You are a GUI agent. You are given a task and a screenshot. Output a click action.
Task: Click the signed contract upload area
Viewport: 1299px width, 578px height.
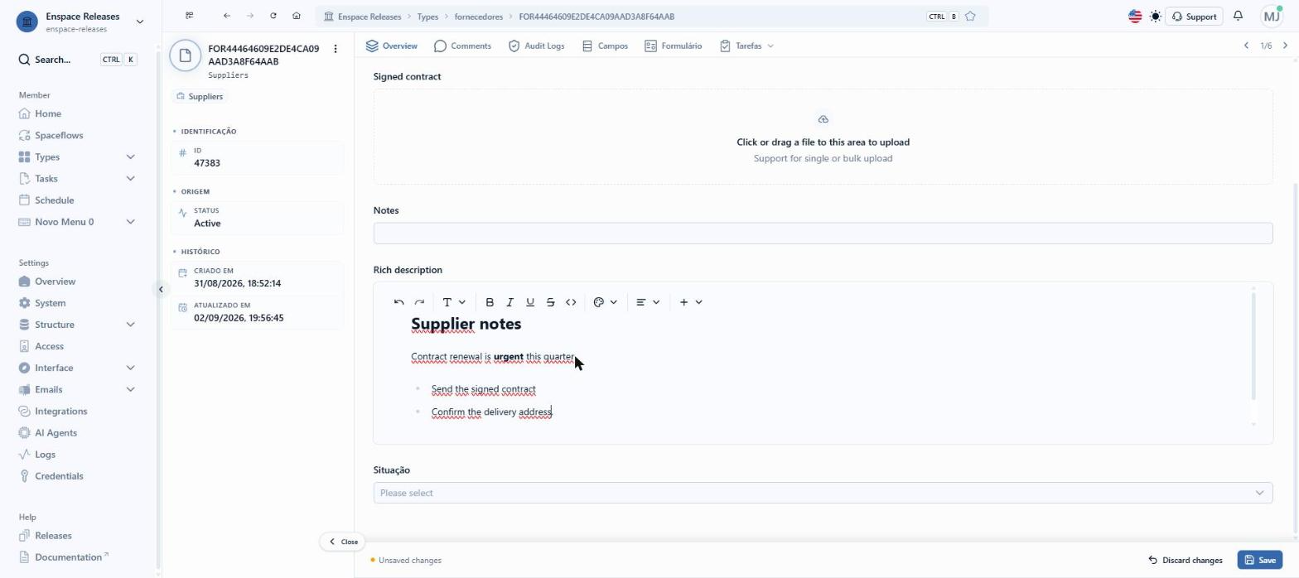823,137
